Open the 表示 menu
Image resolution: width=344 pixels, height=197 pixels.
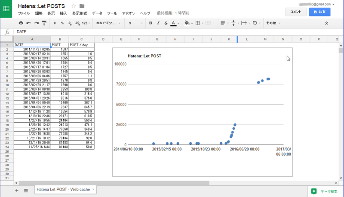coord(51,13)
